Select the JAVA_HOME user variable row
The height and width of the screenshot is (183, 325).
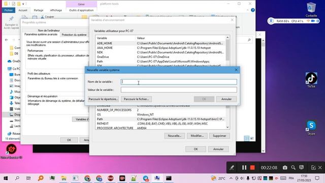click(x=160, y=48)
